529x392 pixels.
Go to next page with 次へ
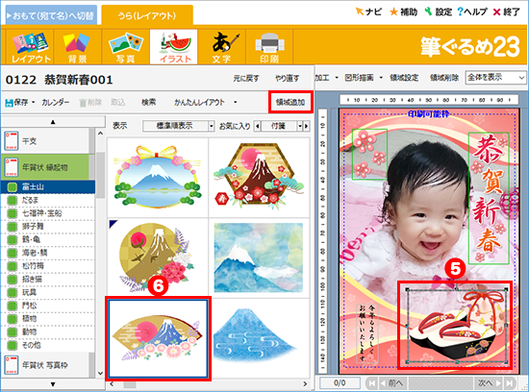click(x=489, y=383)
